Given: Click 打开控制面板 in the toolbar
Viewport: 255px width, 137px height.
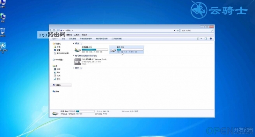Looking at the screenshot, I should point(117,39).
